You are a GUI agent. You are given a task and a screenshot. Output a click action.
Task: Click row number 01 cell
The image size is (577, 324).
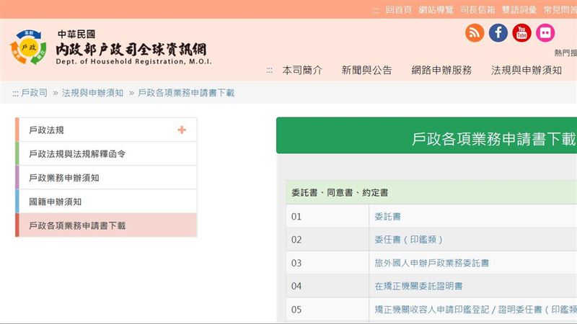point(327,217)
